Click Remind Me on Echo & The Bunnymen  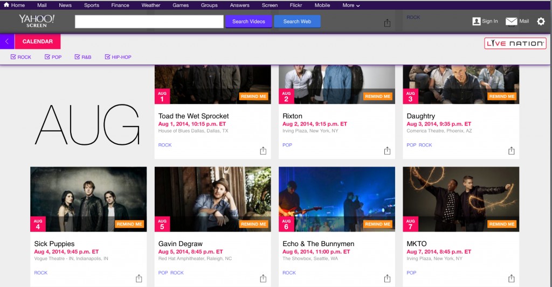[x=378, y=224]
